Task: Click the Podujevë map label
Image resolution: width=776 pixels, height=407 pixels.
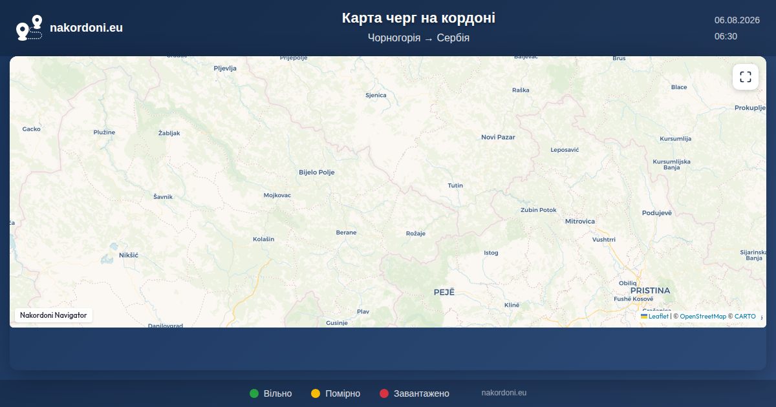Action: (x=657, y=213)
